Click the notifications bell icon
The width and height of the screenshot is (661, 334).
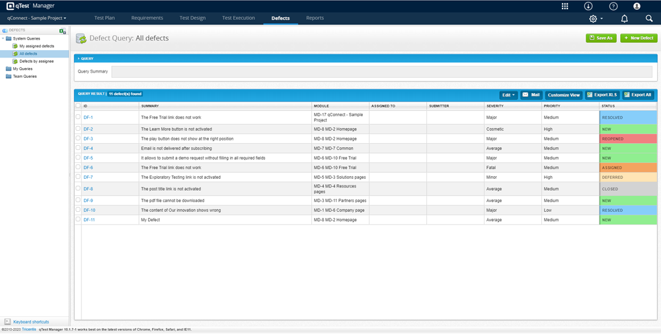point(624,18)
